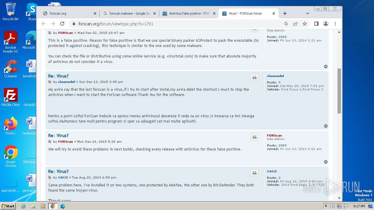Open NACO profile in the sidebar
Screen dimensions: 374x210
(x=272, y=171)
